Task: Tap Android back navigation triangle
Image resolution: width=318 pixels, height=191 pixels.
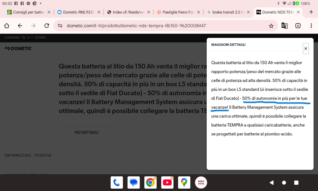Action: click(271, 183)
